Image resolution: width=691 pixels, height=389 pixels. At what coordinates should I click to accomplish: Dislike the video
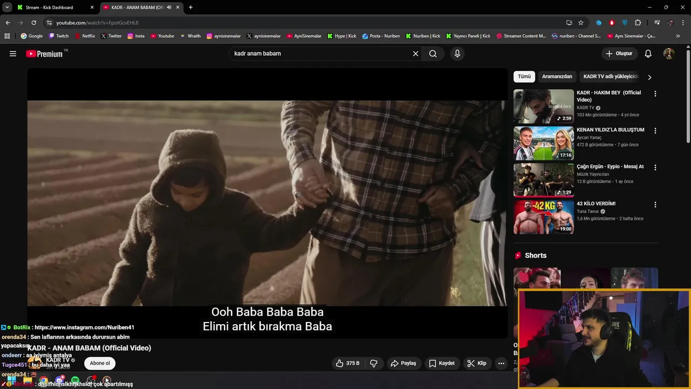(x=374, y=363)
